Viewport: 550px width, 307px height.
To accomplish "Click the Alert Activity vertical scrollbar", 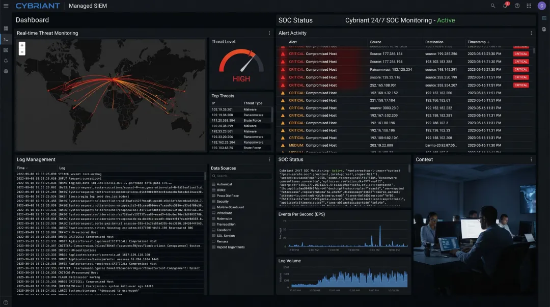I will click(x=534, y=50).
